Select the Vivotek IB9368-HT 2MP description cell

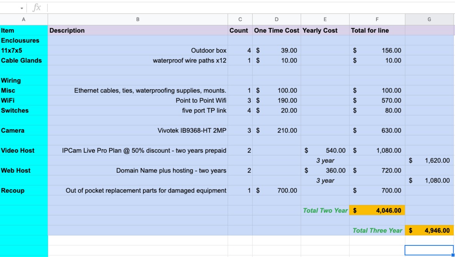(138, 130)
